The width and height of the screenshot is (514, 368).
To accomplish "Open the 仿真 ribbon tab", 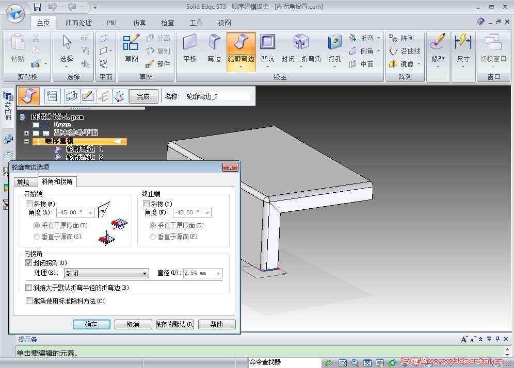I will click(139, 23).
